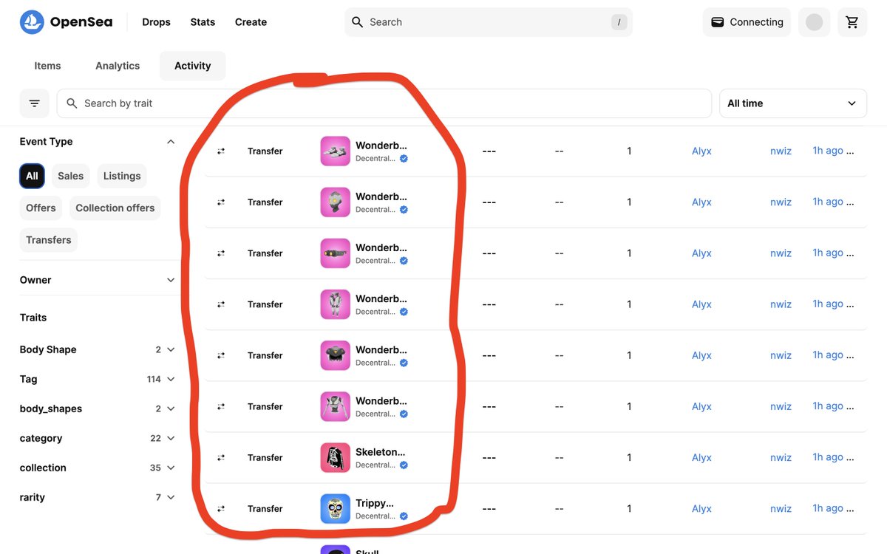Open first Wonderb sneakers item thumbnail
The width and height of the screenshot is (887, 554).
(335, 151)
